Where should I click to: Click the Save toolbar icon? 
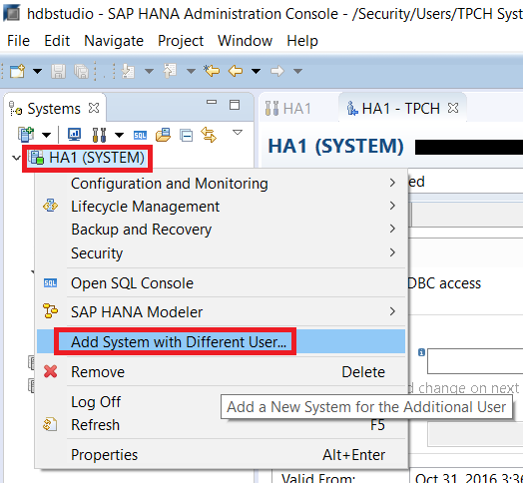point(58,71)
